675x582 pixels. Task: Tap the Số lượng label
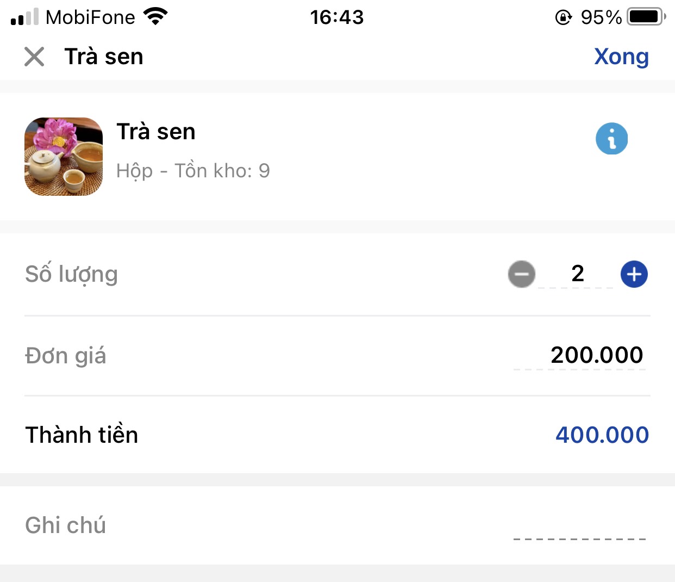point(71,274)
